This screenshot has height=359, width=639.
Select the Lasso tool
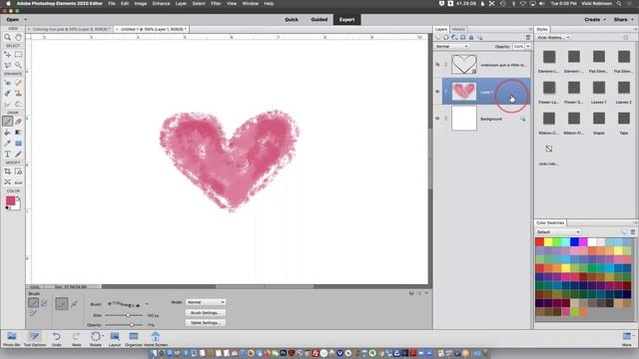(7, 65)
